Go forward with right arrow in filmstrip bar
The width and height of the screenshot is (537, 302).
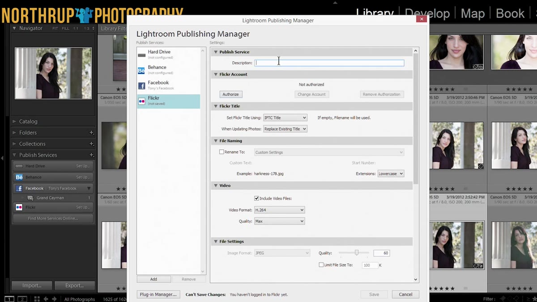tap(54, 299)
